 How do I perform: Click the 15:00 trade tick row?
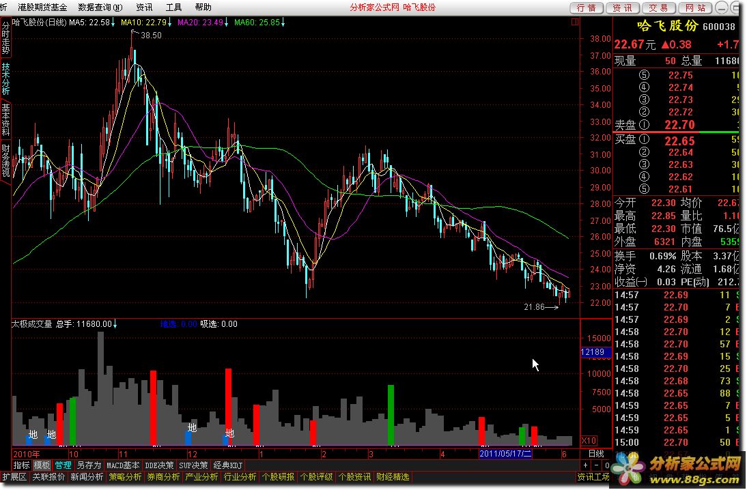pos(677,442)
